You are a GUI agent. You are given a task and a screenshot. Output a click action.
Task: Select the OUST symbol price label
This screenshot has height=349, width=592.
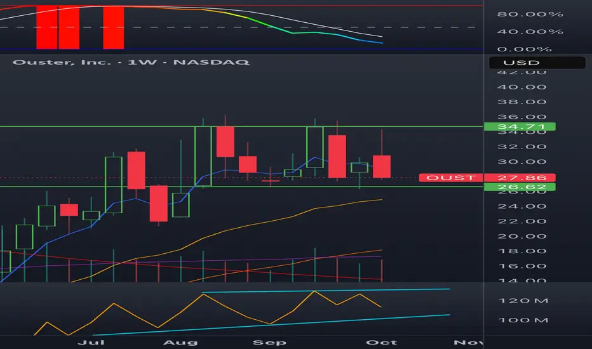(451, 178)
